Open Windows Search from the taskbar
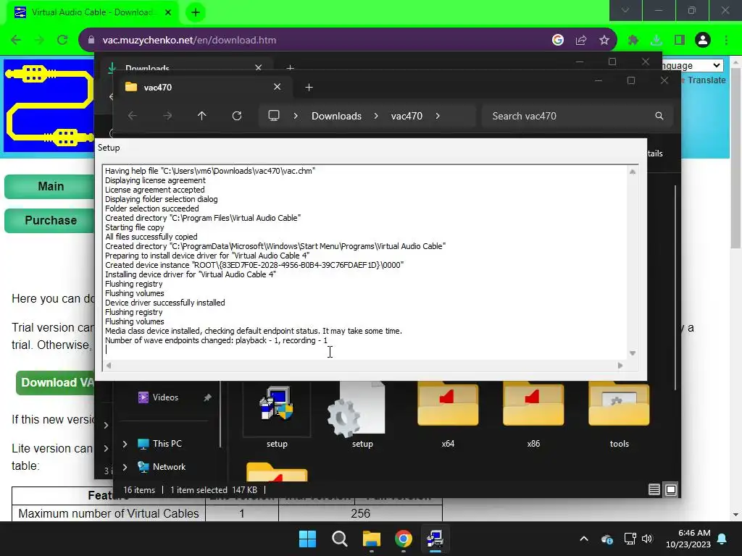This screenshot has width=742, height=556. 339,539
